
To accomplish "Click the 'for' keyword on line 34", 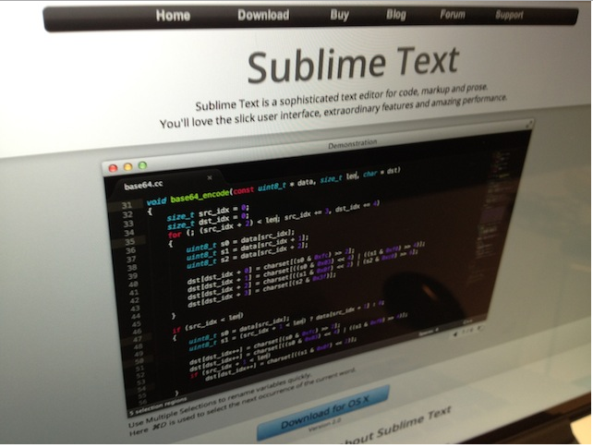I will (175, 235).
